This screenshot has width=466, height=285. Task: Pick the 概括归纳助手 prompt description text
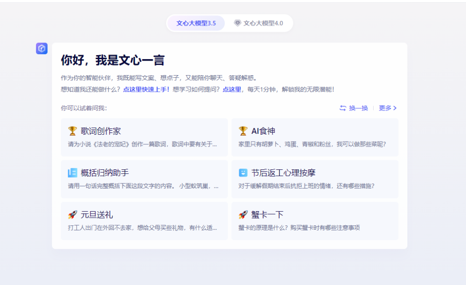pyautogui.click(x=143, y=186)
